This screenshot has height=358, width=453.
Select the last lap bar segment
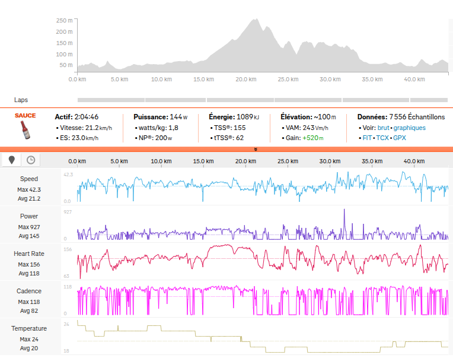[429, 100]
